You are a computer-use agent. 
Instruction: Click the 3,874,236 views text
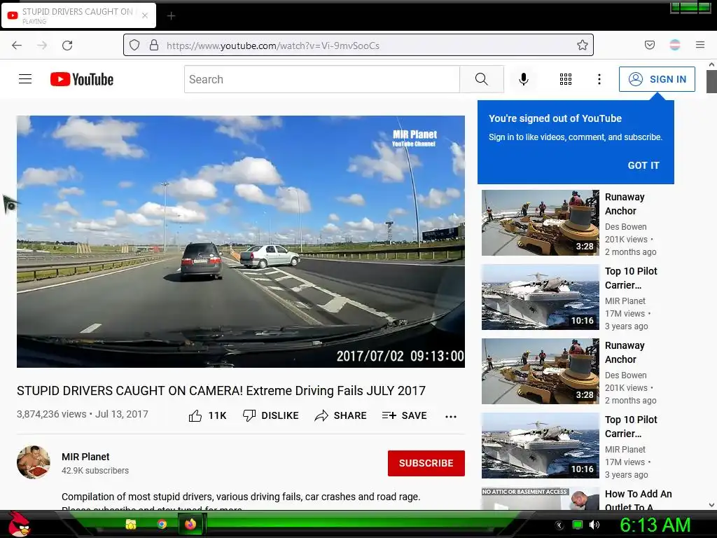click(52, 414)
